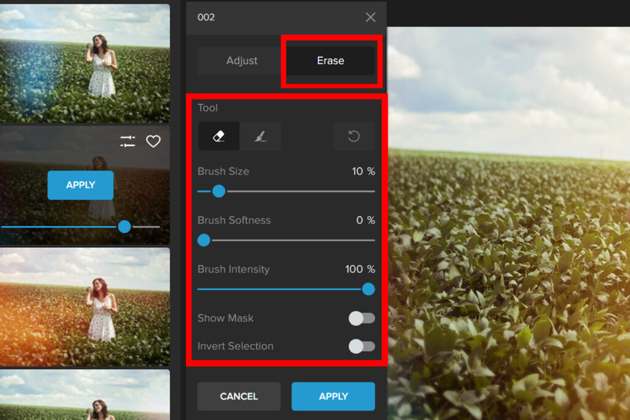Click the Brush Softness slider handle
This screenshot has height=420, width=630.
[x=204, y=240]
